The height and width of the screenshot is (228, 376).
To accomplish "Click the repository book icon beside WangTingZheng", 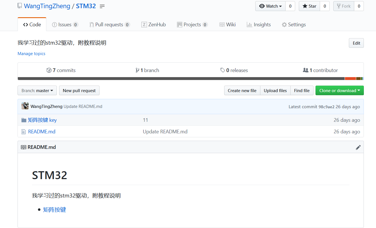I will pyautogui.click(x=20, y=6).
